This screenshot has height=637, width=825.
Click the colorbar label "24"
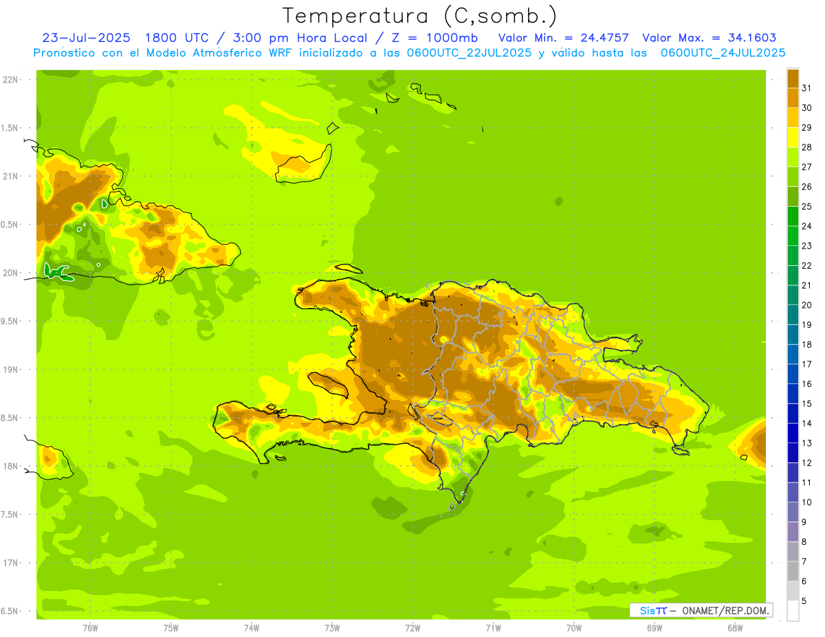coord(806,226)
